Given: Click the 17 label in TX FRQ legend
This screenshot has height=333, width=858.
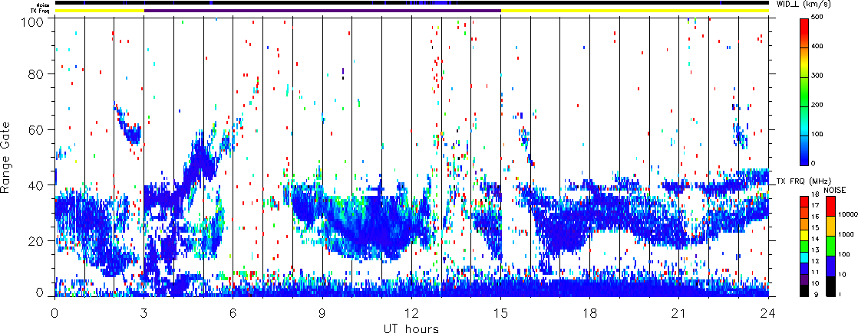Looking at the screenshot, I should click(x=815, y=206).
